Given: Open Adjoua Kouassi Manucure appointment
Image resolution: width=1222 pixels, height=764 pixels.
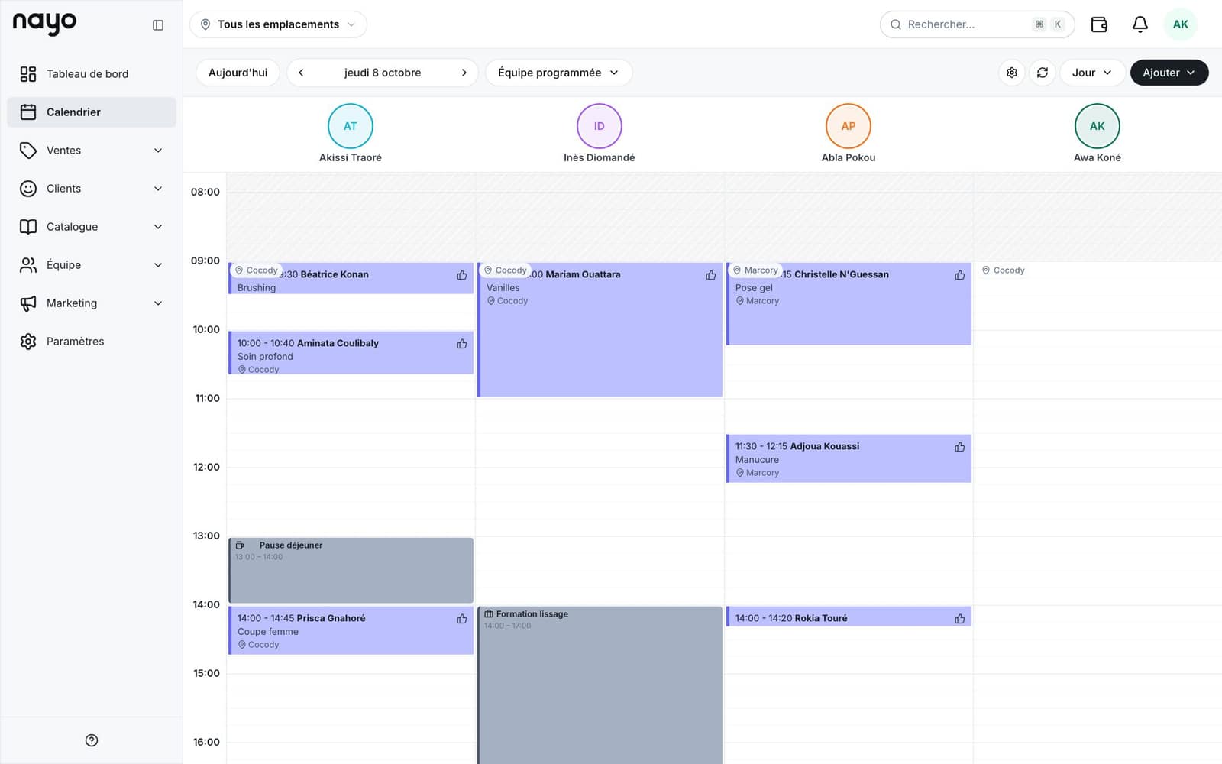Looking at the screenshot, I should pyautogui.click(x=849, y=459).
